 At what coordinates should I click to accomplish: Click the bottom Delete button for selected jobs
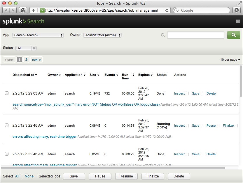(x=179, y=176)
